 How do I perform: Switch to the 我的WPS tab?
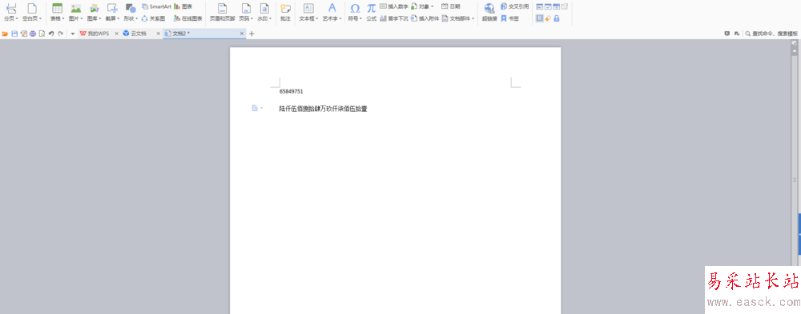click(x=98, y=34)
